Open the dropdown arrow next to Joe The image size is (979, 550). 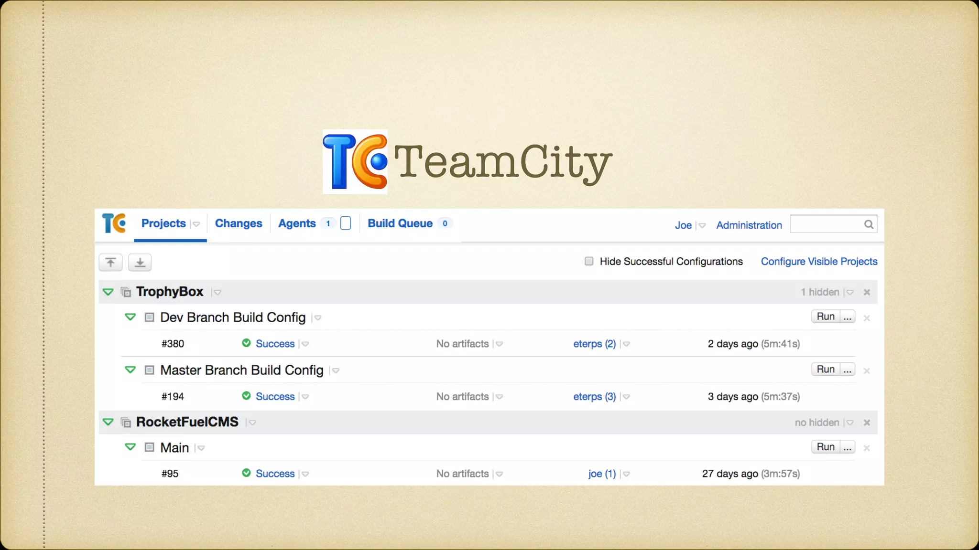coord(702,226)
